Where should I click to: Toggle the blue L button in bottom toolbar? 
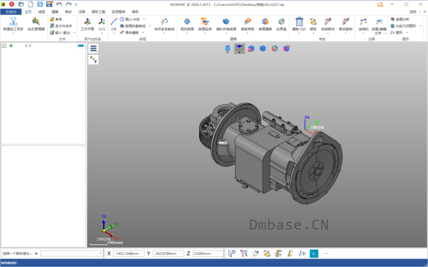pyautogui.click(x=314, y=254)
